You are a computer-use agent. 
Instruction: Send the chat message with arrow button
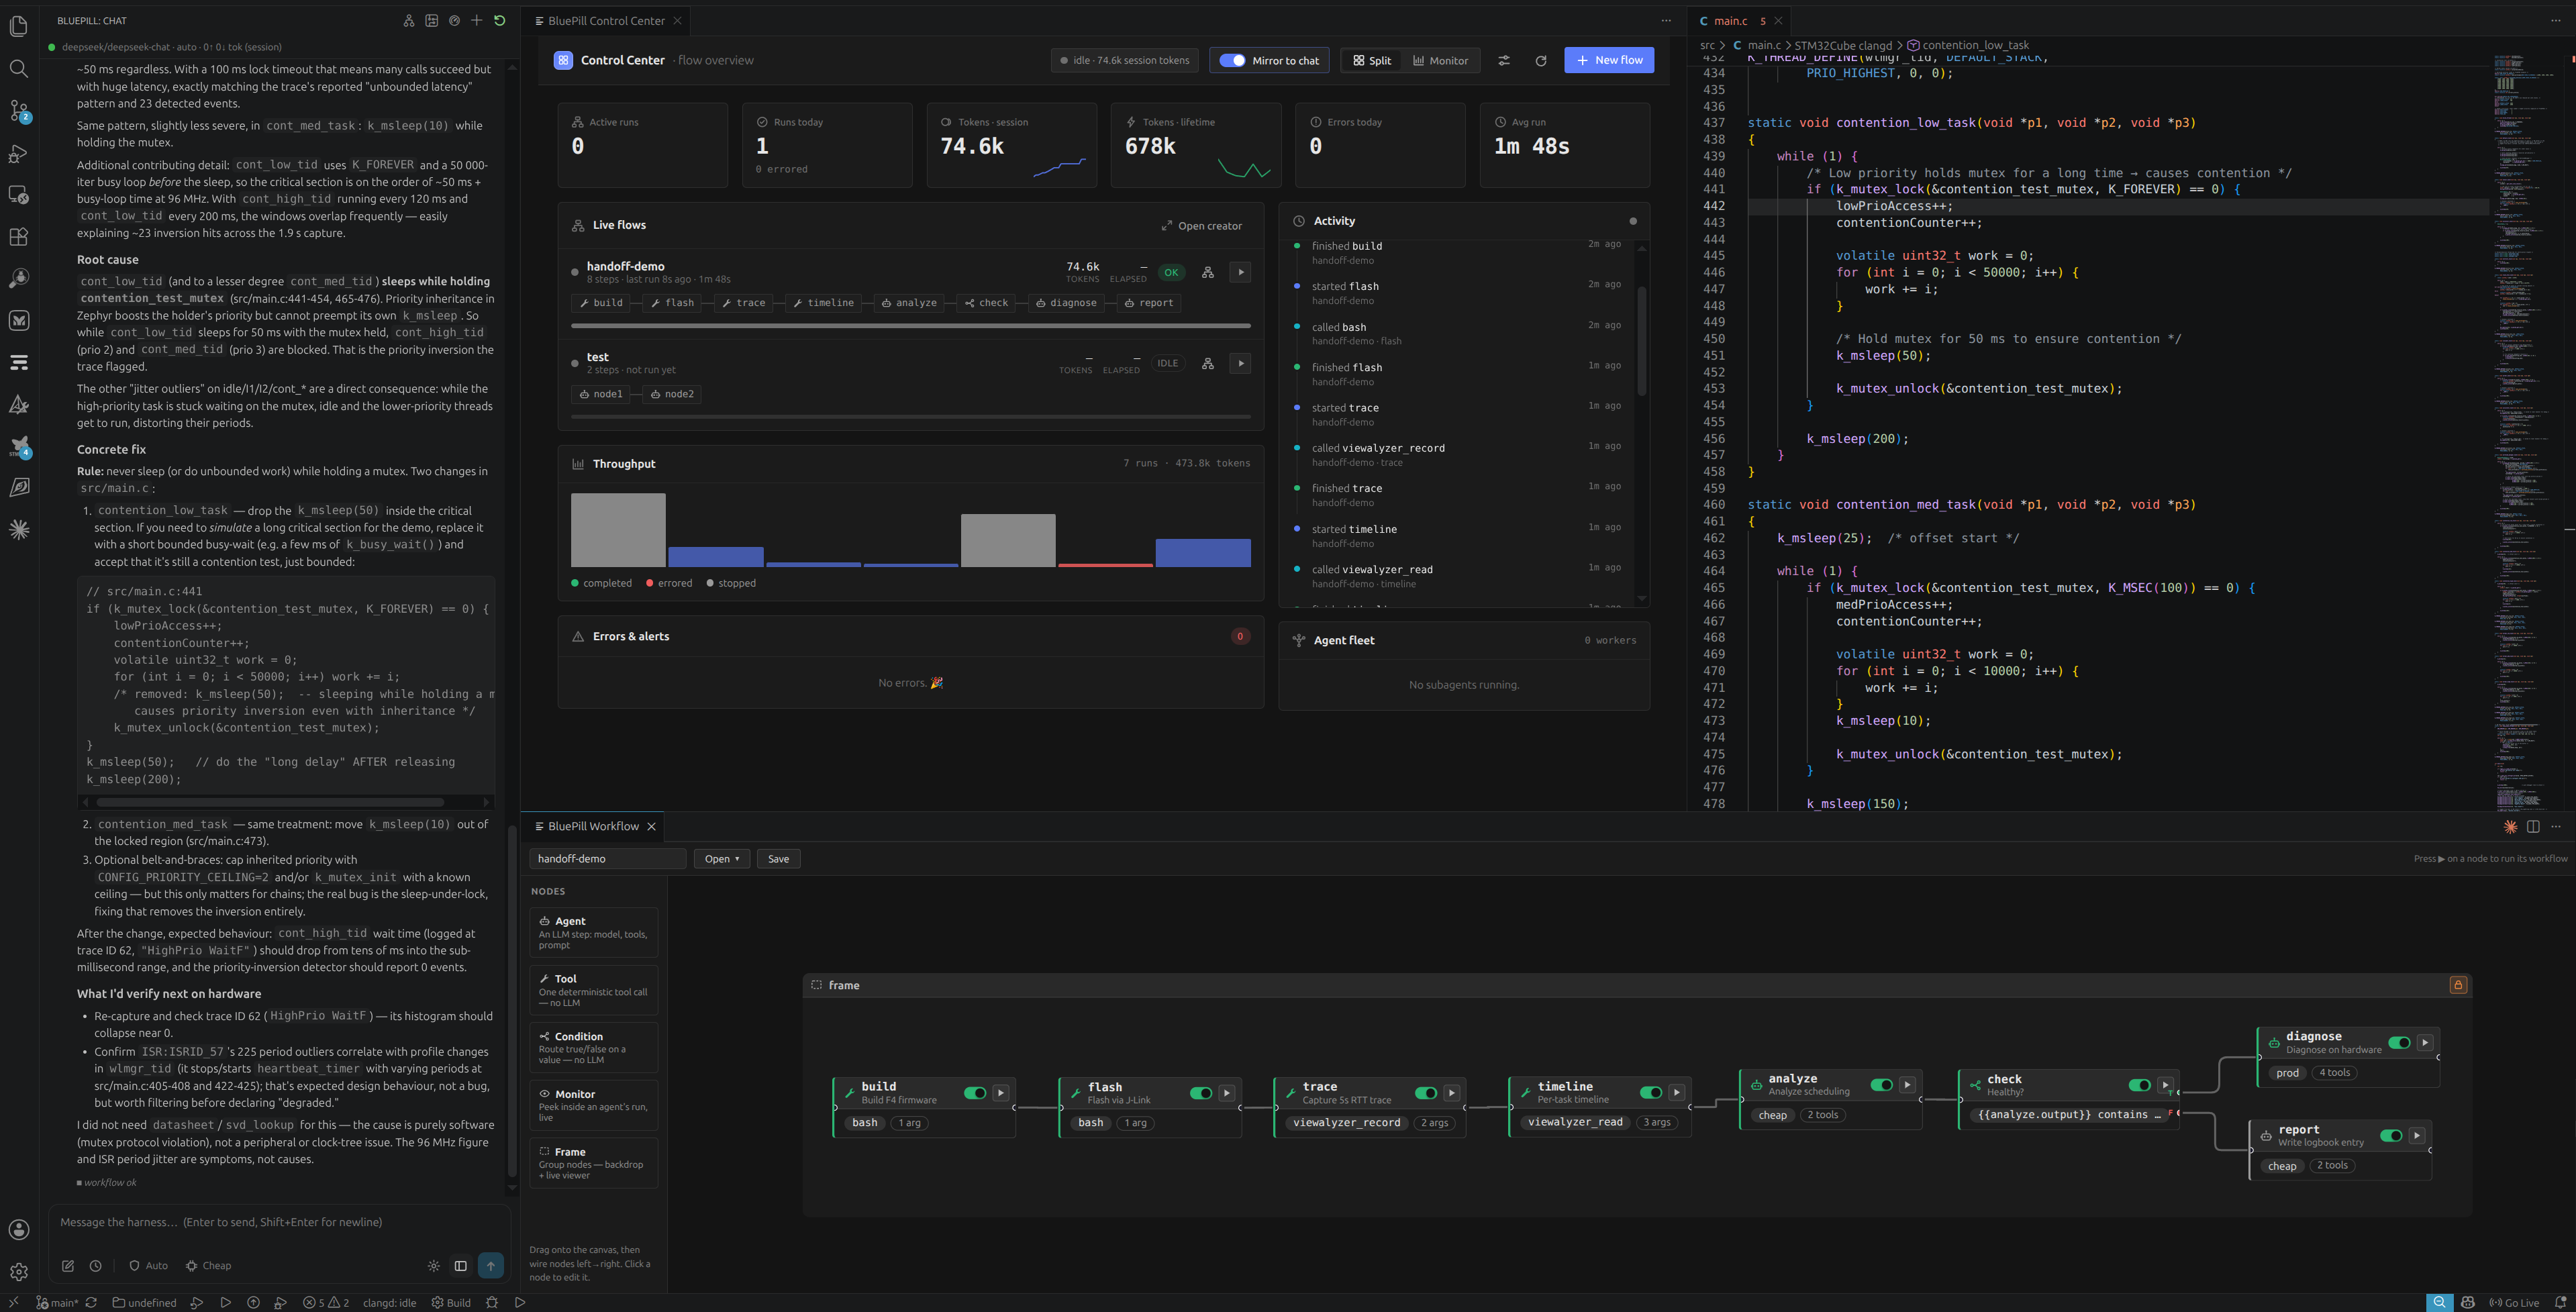click(491, 1265)
